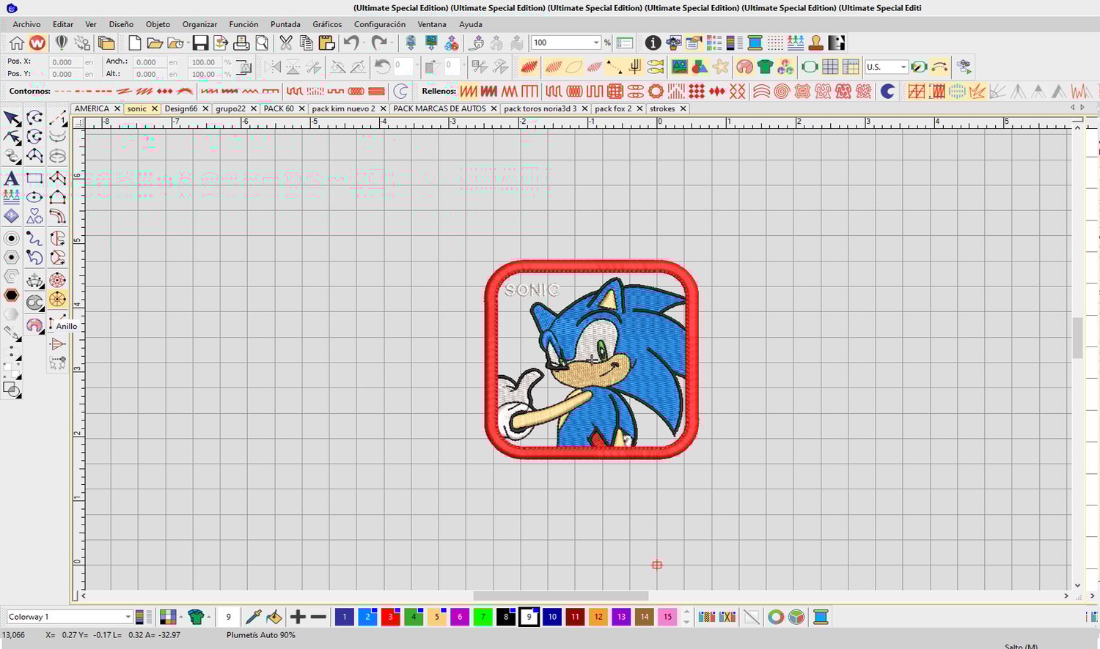Select the satin fill stitch in Rellenos

tap(469, 91)
